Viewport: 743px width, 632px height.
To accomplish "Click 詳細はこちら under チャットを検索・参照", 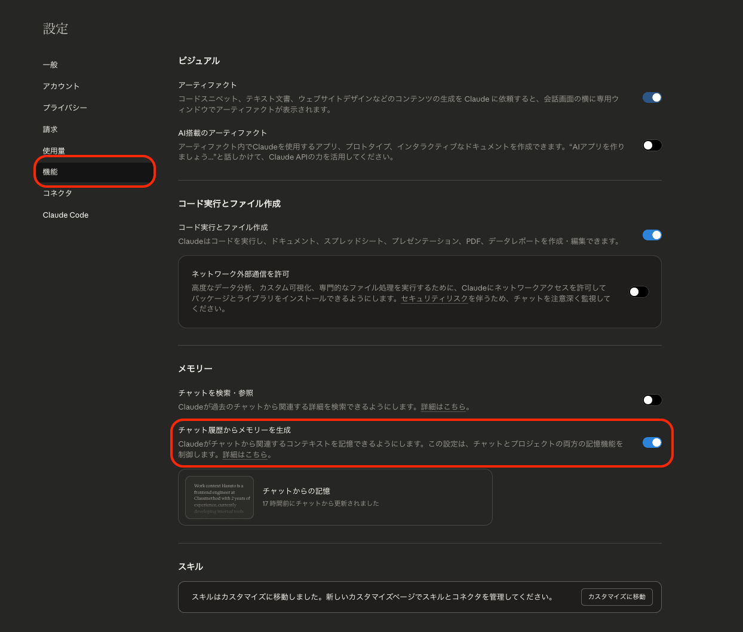I will [x=443, y=407].
